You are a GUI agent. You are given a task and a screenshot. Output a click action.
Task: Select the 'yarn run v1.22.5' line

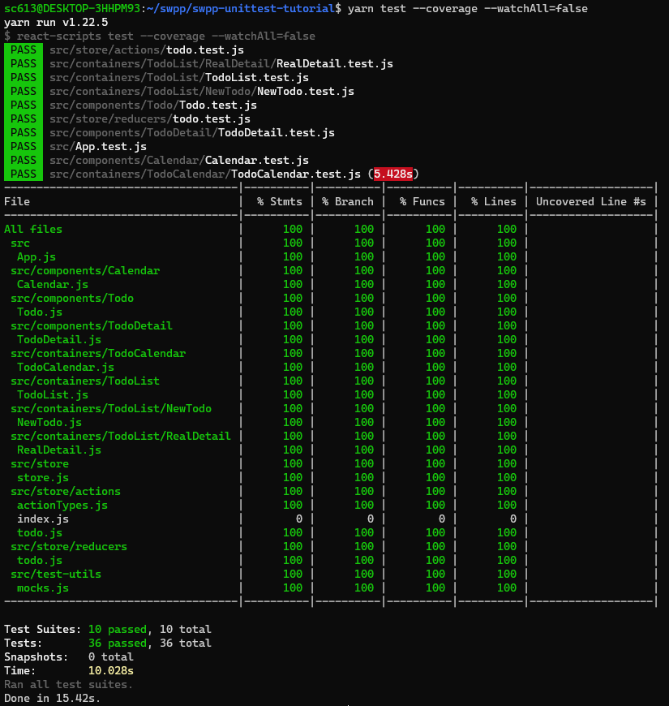click(x=56, y=22)
